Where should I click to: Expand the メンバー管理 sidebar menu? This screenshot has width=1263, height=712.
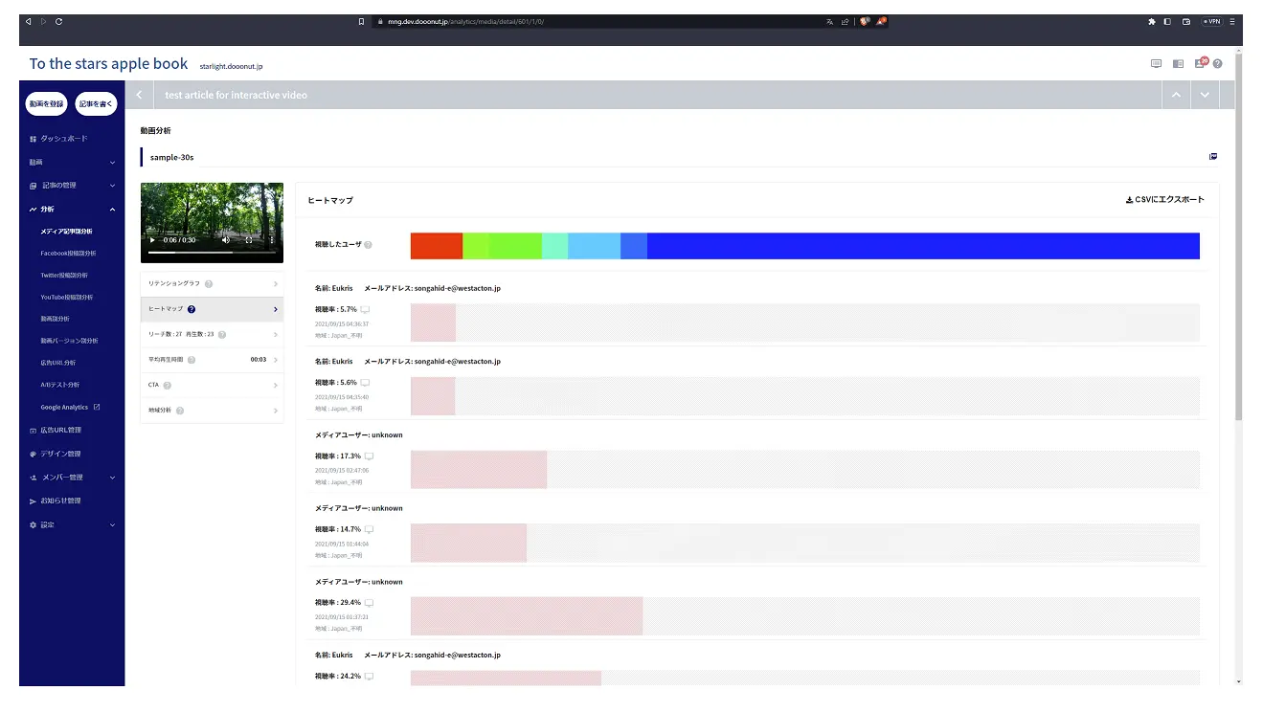pyautogui.click(x=112, y=478)
